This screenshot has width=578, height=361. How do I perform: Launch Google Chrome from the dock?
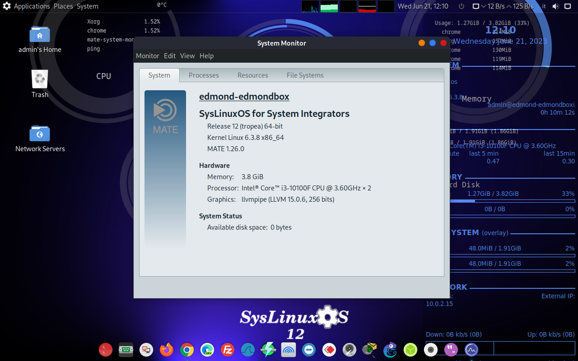pos(187,349)
